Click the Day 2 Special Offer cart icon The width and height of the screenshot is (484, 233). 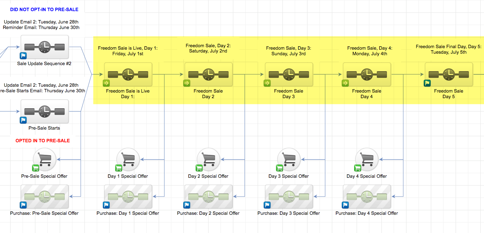coord(208,160)
